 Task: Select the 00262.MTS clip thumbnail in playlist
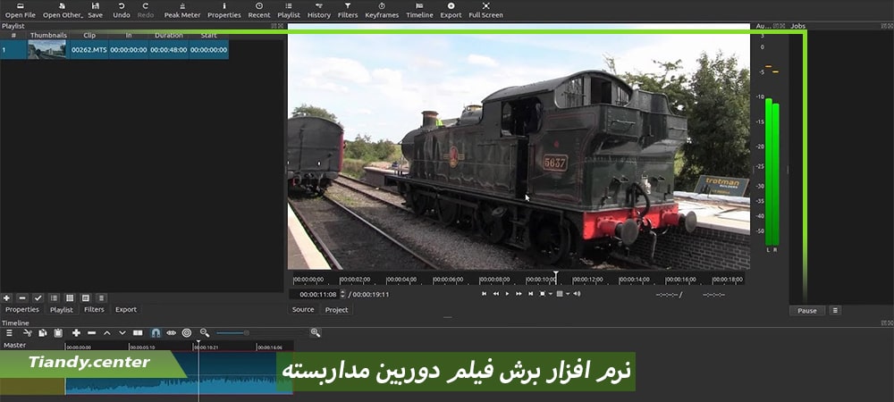pyautogui.click(x=47, y=49)
